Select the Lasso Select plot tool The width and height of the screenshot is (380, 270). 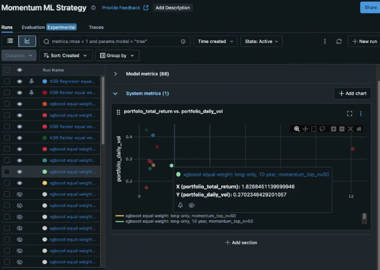[322, 129]
